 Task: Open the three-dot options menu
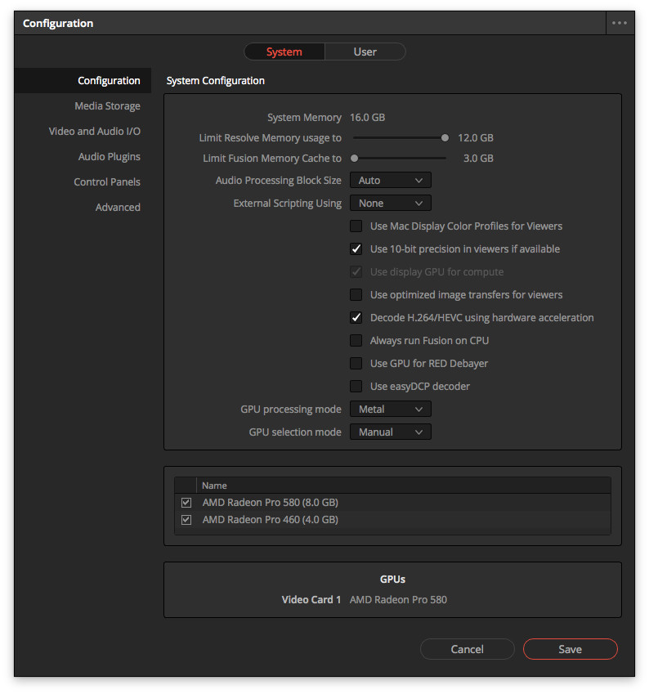pos(619,23)
